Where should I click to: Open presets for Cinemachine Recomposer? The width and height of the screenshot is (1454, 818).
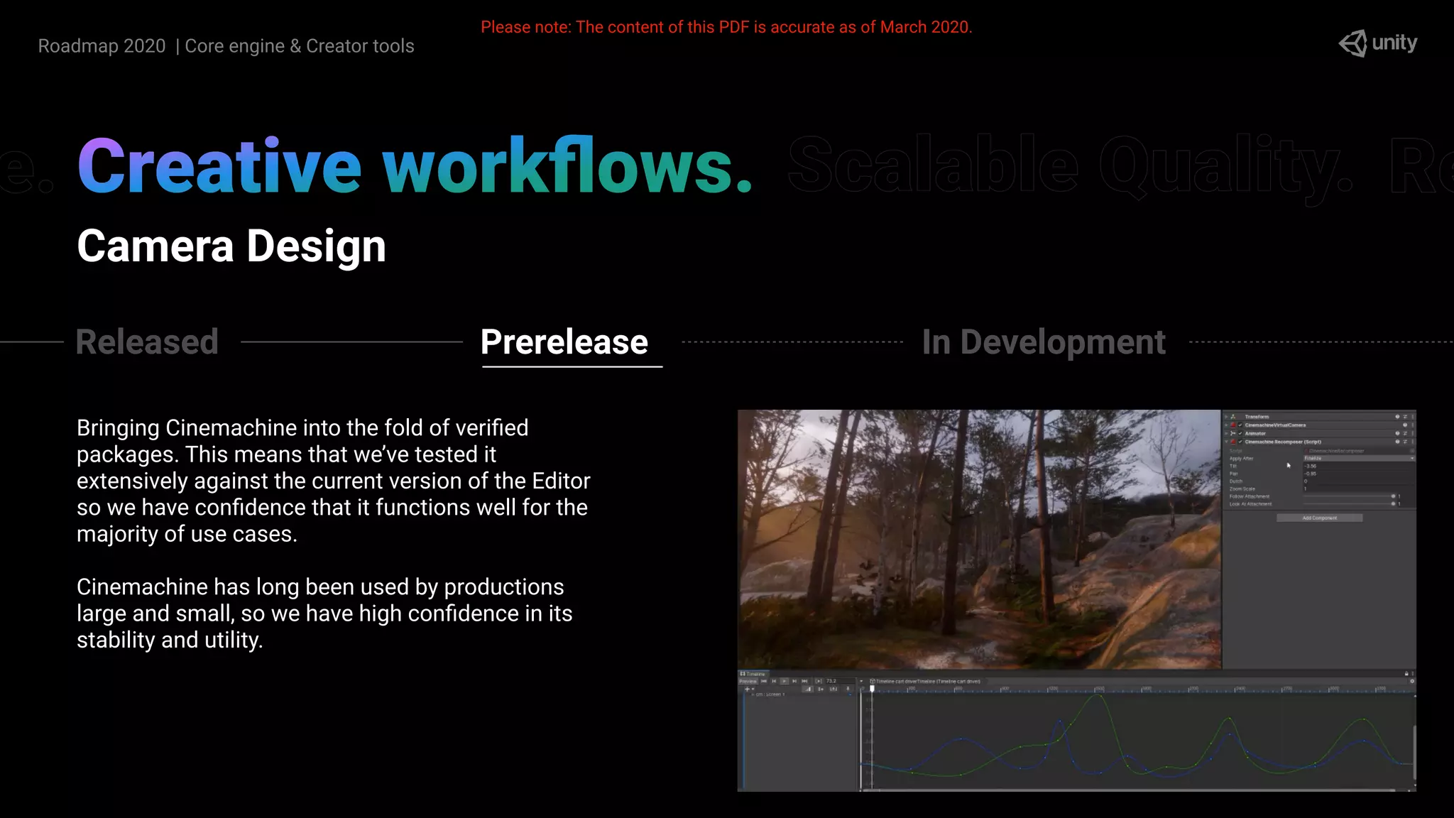point(1405,442)
